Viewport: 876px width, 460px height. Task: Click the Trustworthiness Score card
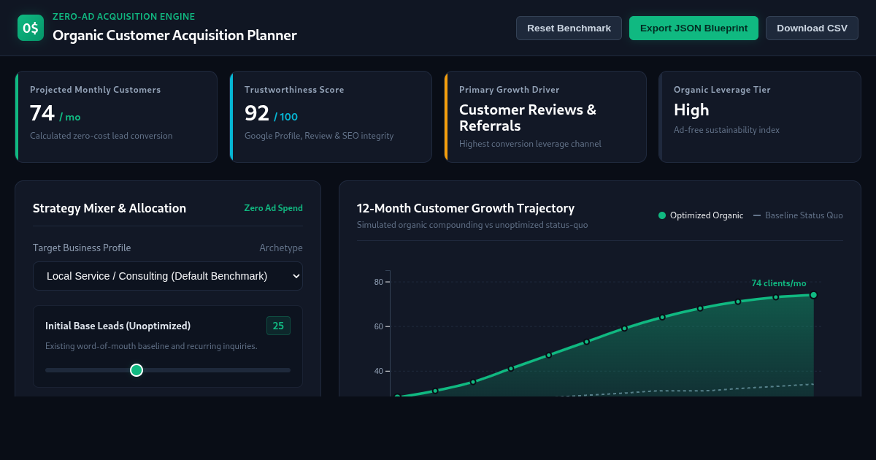[331, 117]
